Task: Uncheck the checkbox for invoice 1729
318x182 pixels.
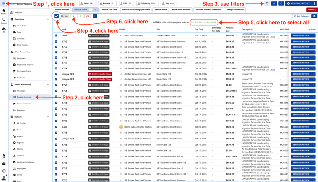Action: click(x=56, y=121)
